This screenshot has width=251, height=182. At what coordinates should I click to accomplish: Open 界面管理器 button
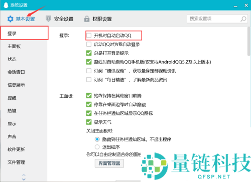pos(109,163)
